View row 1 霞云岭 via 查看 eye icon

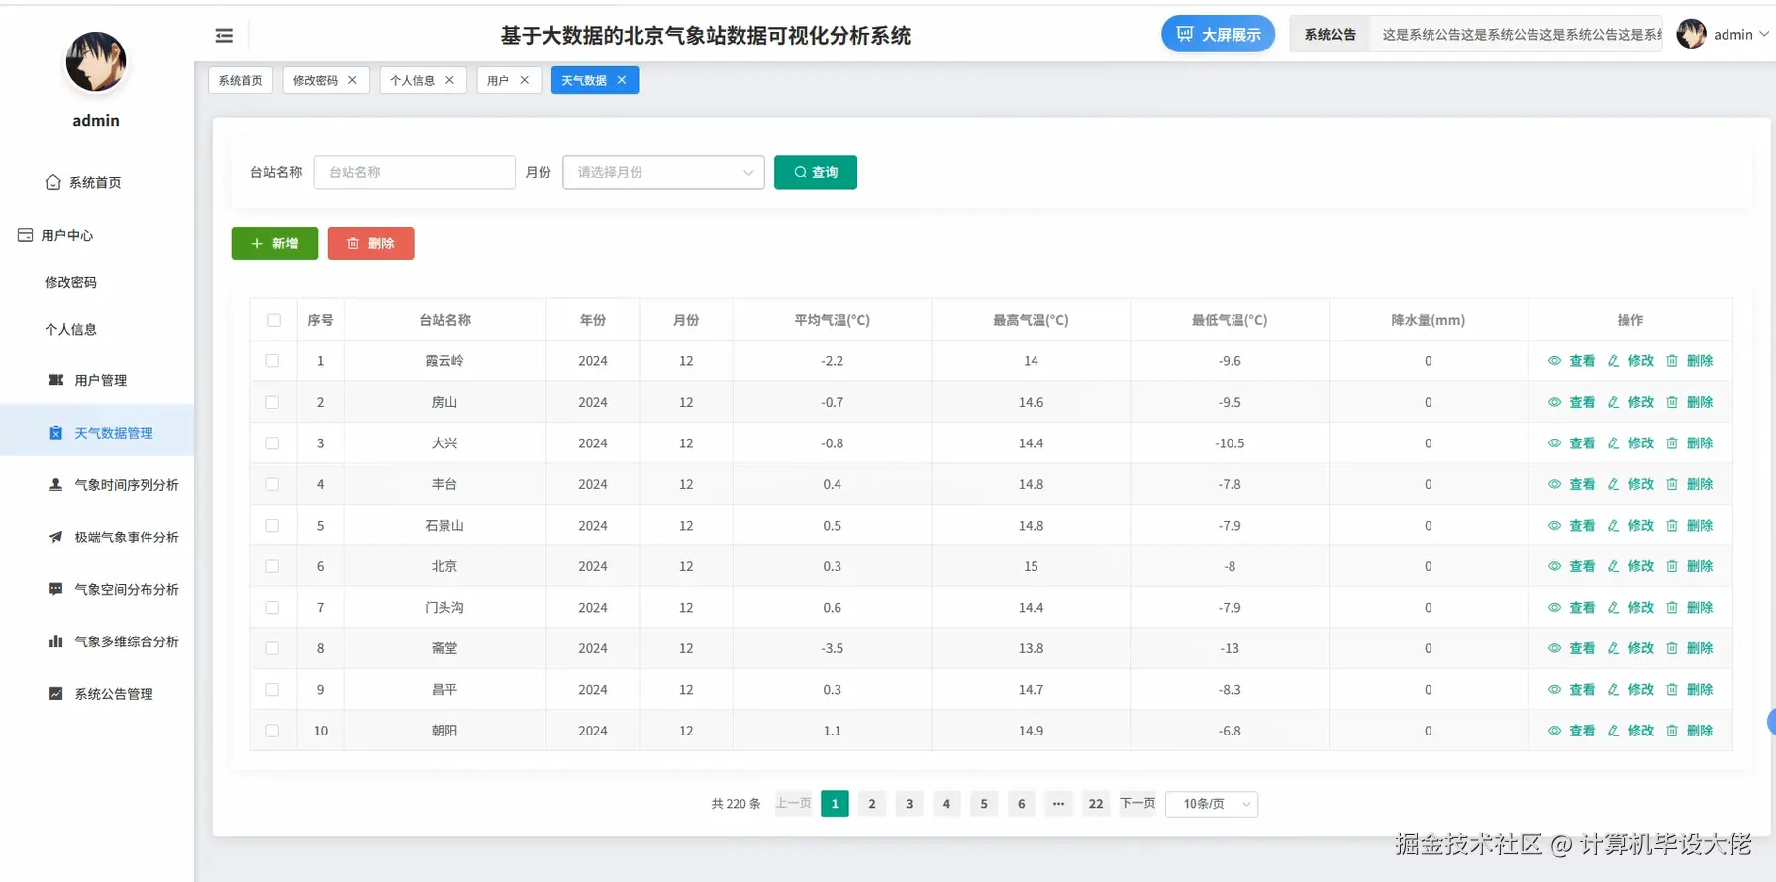(x=1554, y=361)
